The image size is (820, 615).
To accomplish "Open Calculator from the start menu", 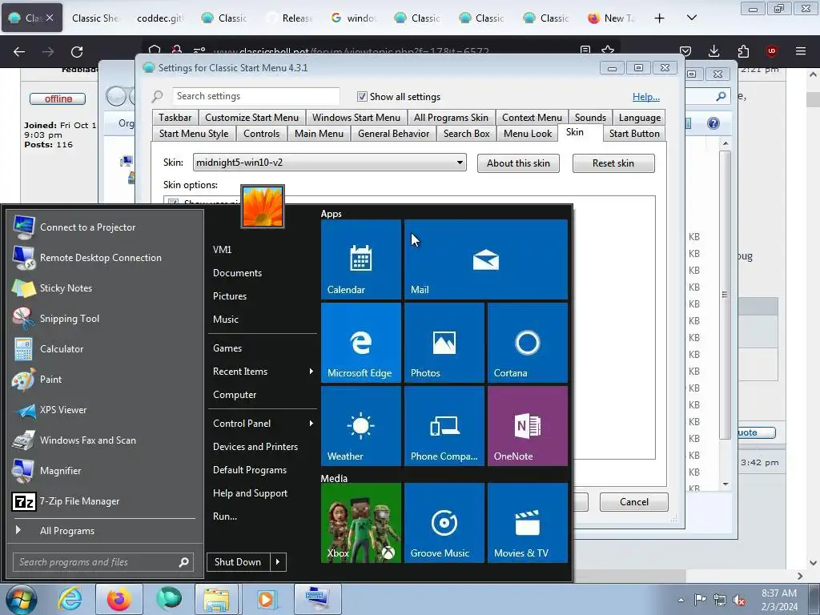I will coord(103,349).
